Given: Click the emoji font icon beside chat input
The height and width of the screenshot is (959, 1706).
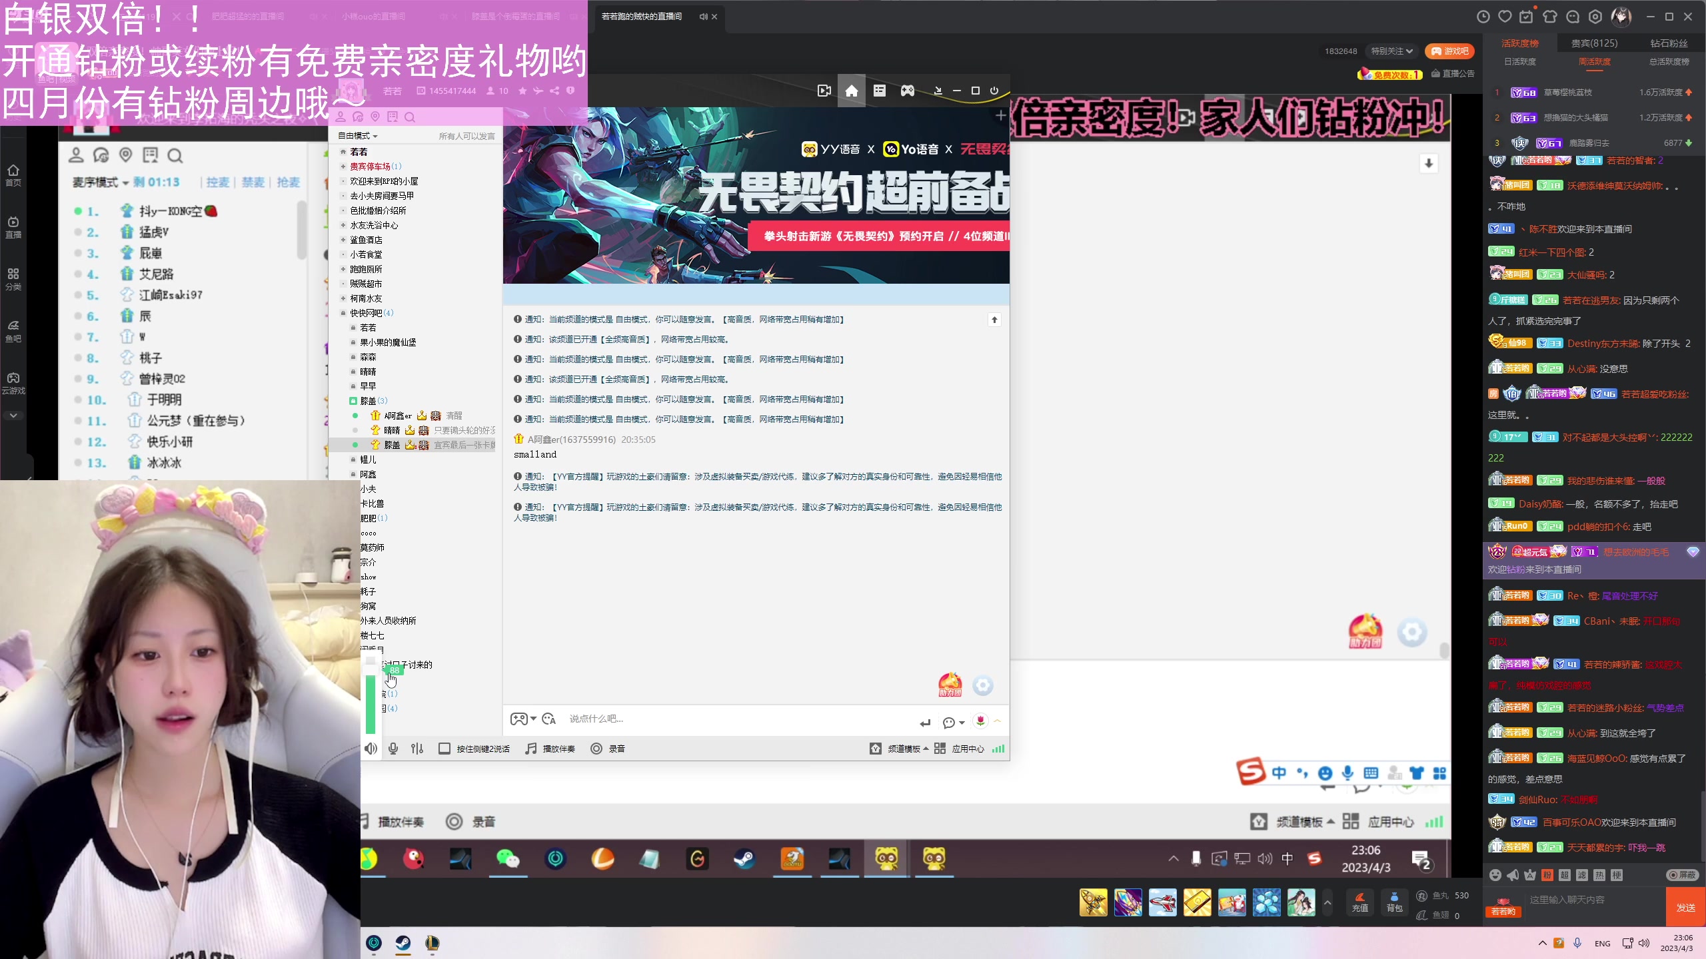Looking at the screenshot, I should [549, 719].
